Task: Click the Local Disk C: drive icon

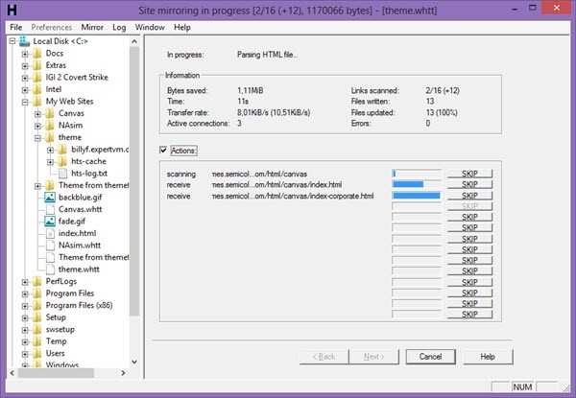Action: pyautogui.click(x=25, y=41)
